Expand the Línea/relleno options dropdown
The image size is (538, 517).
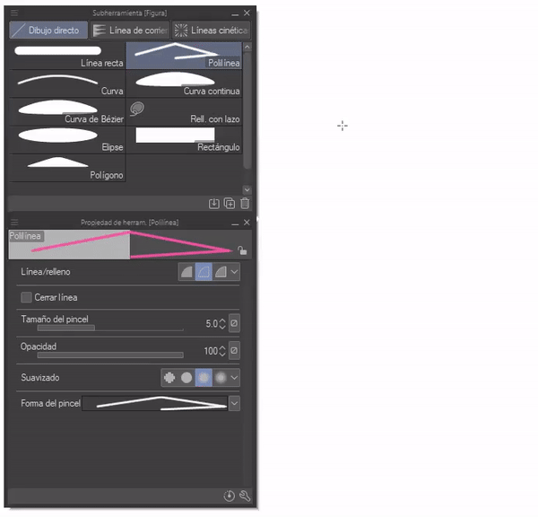click(x=234, y=272)
